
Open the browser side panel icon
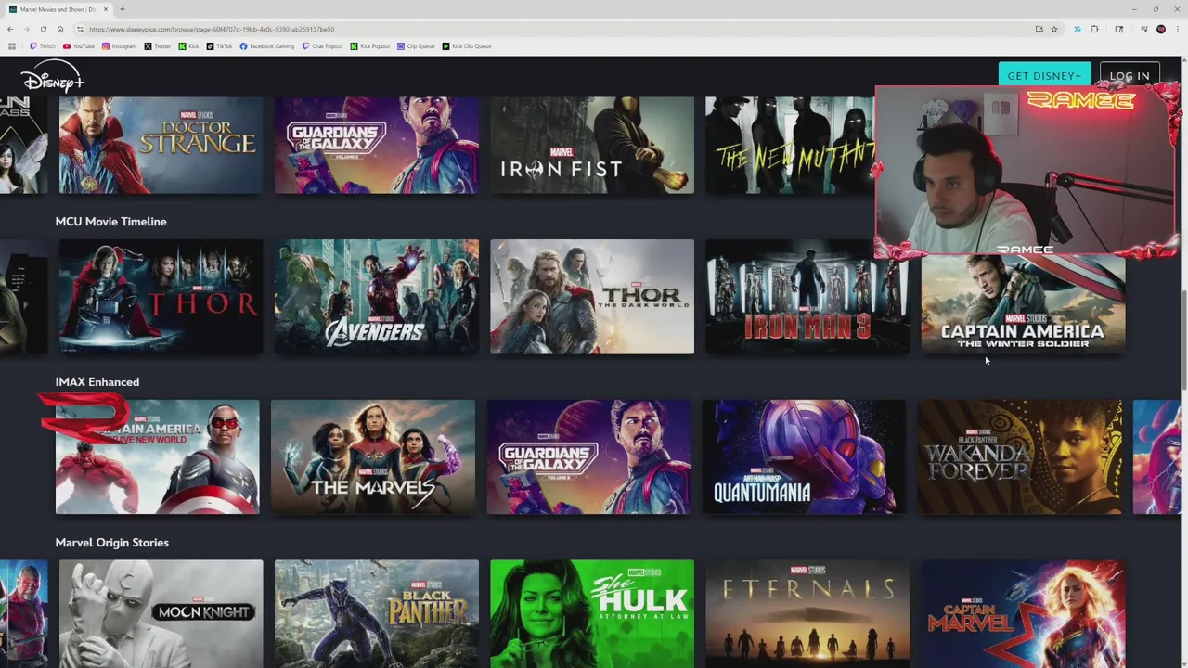click(x=1119, y=29)
